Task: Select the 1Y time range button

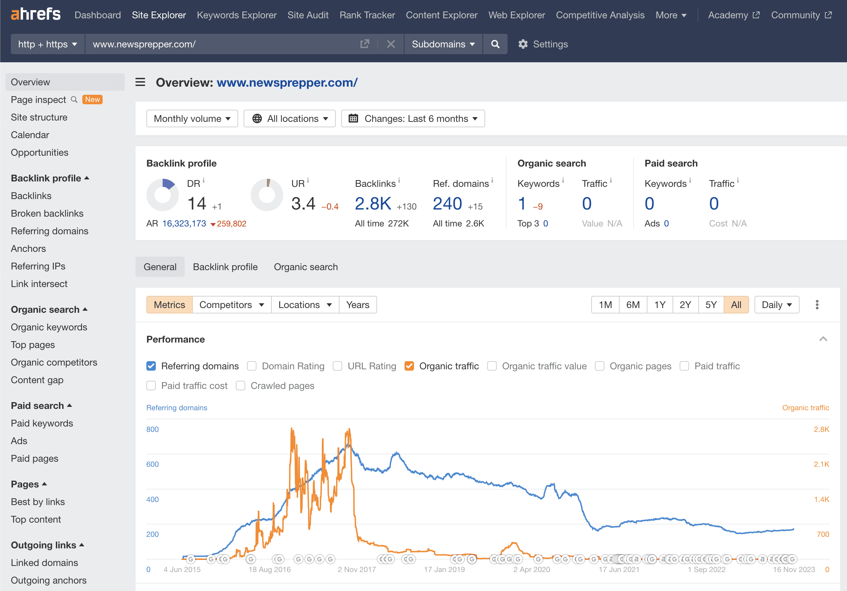Action: (x=659, y=305)
